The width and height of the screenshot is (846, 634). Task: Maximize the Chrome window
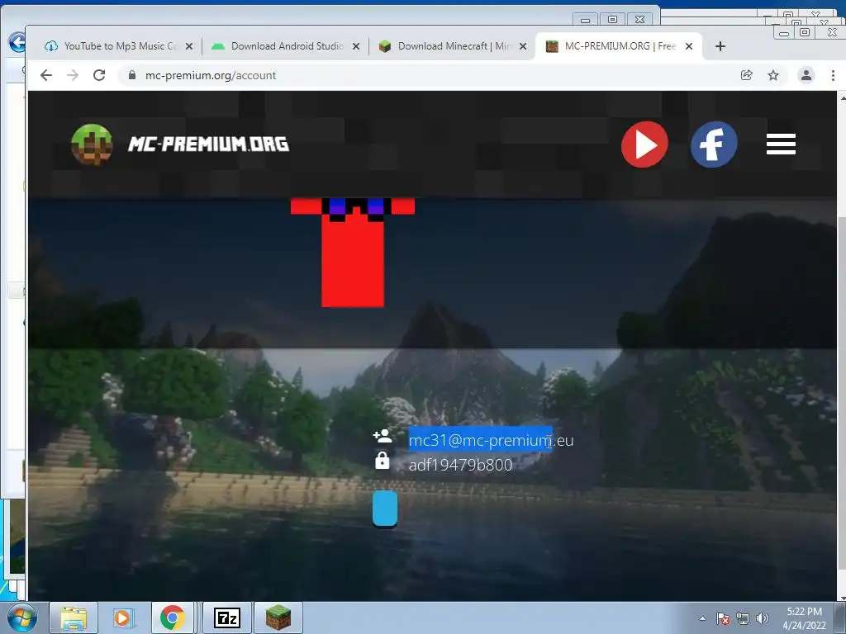tap(805, 33)
